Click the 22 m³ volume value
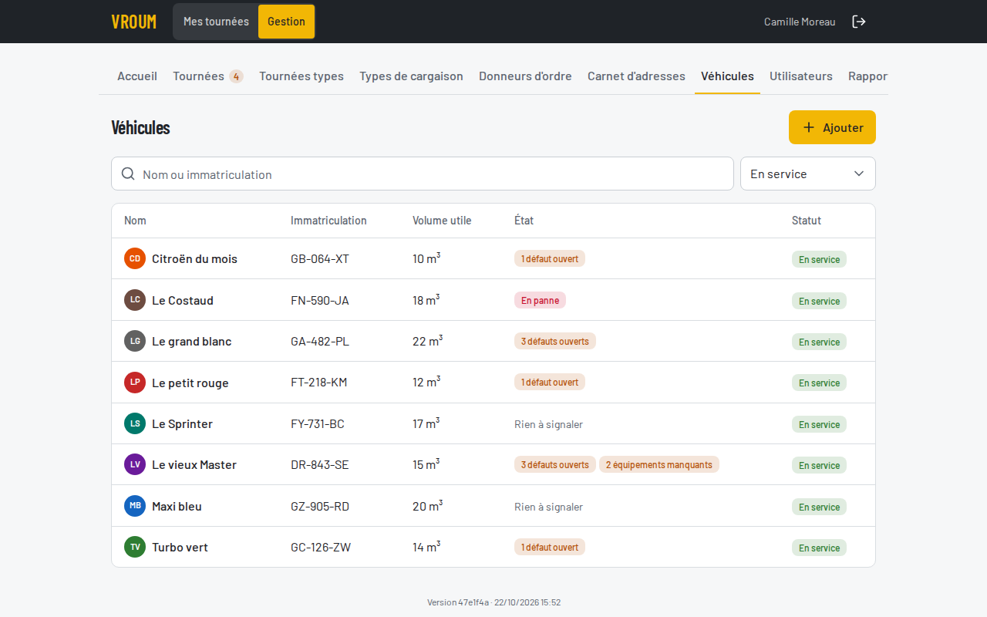Screen dimensions: 987x617 tap(427, 341)
